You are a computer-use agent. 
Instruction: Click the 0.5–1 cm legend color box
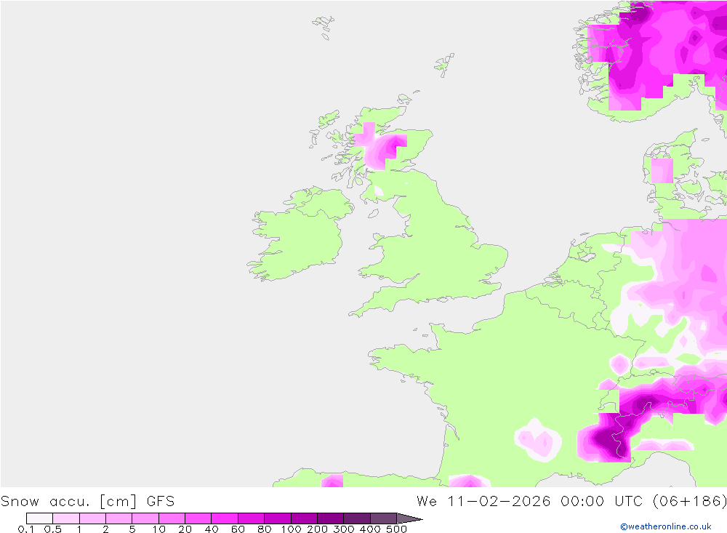click(66, 518)
